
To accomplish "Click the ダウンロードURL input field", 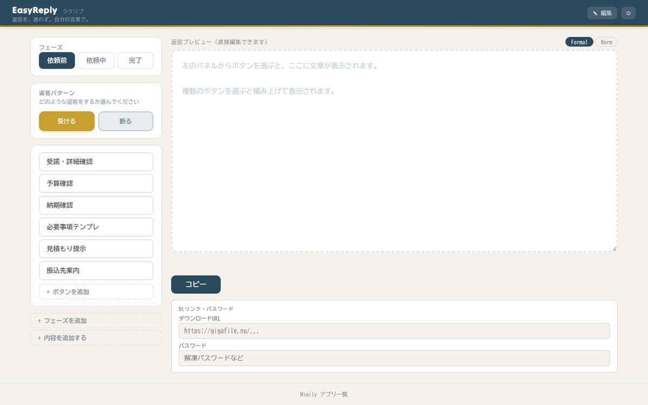I will click(x=394, y=331).
